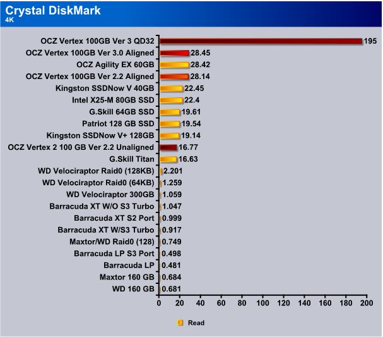The width and height of the screenshot is (383, 337).
Task: Click the 180 tick on the x-axis
Action: click(346, 303)
